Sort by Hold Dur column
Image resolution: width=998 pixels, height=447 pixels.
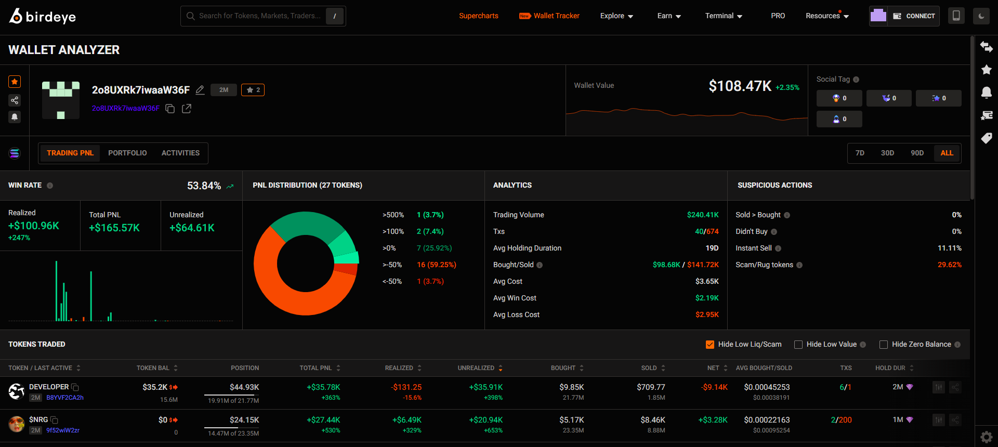[x=895, y=368]
